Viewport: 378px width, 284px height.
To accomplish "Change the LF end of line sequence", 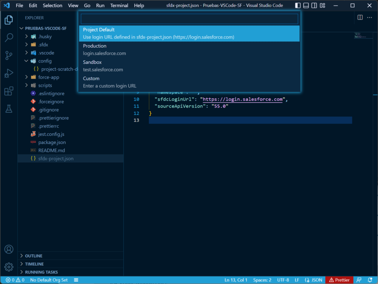I will (x=297, y=280).
